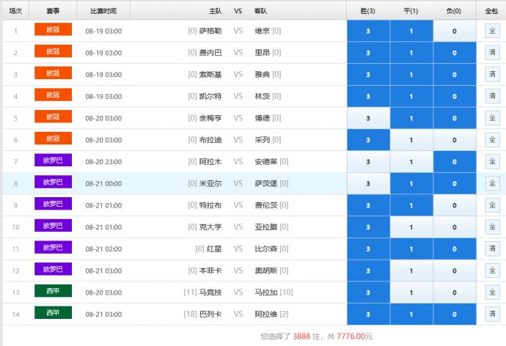Image resolution: width=506 pixels, height=346 pixels.
Task: Click 清 button for 费内巴 vs 里昂
Action: pos(492,53)
